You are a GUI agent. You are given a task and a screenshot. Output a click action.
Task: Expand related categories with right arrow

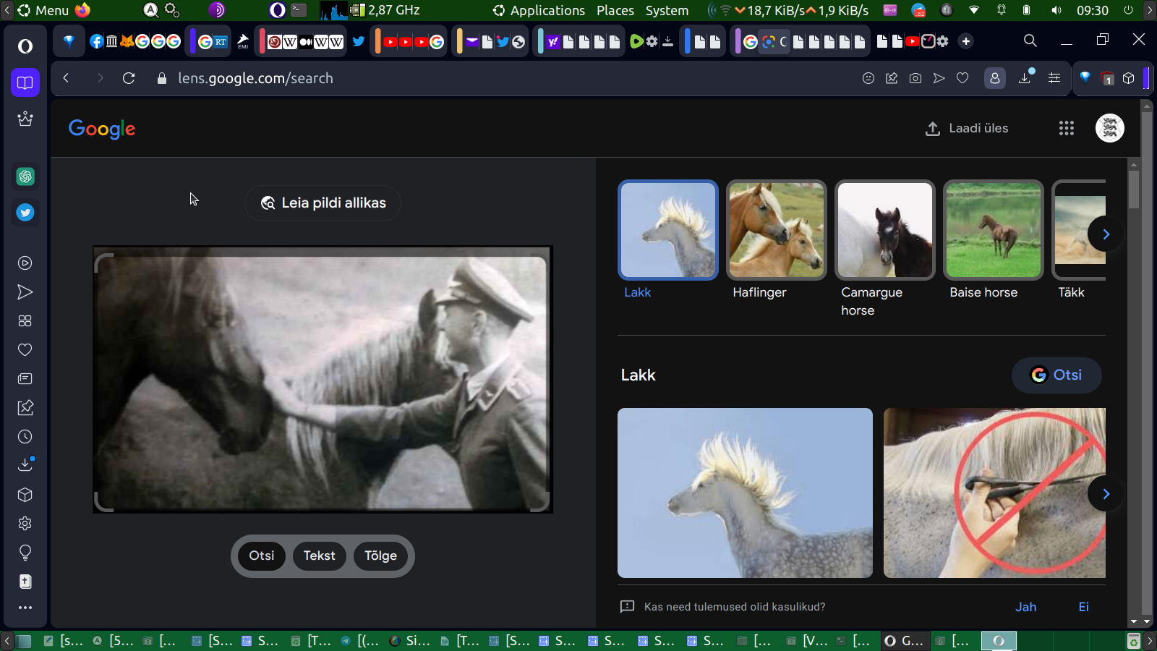[x=1105, y=234]
